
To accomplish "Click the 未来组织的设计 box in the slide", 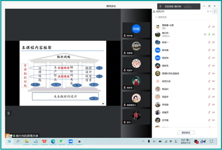I will [x=65, y=96].
